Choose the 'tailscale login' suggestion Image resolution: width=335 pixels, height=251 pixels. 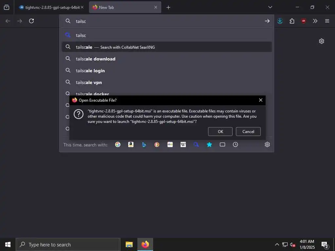(x=167, y=71)
